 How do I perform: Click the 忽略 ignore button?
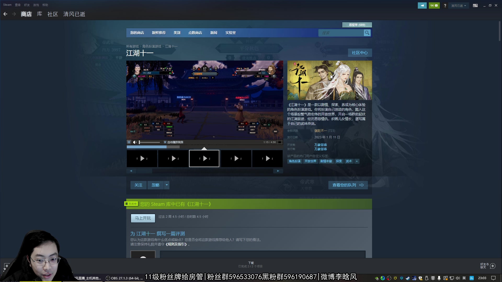pyautogui.click(x=156, y=185)
